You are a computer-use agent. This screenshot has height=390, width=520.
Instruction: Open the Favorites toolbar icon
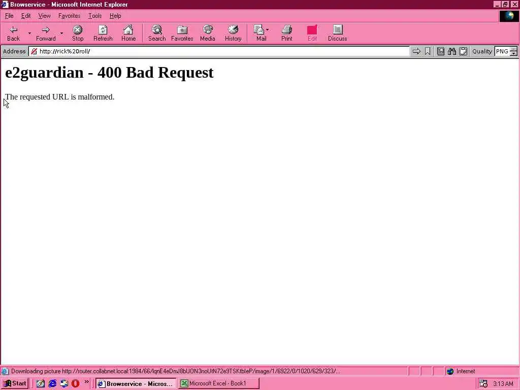click(x=182, y=34)
